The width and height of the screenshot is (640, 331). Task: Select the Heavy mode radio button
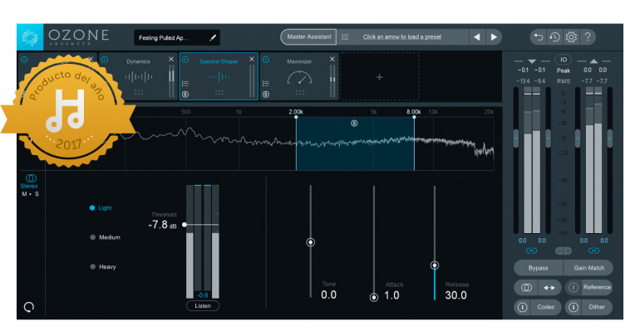[92, 266]
